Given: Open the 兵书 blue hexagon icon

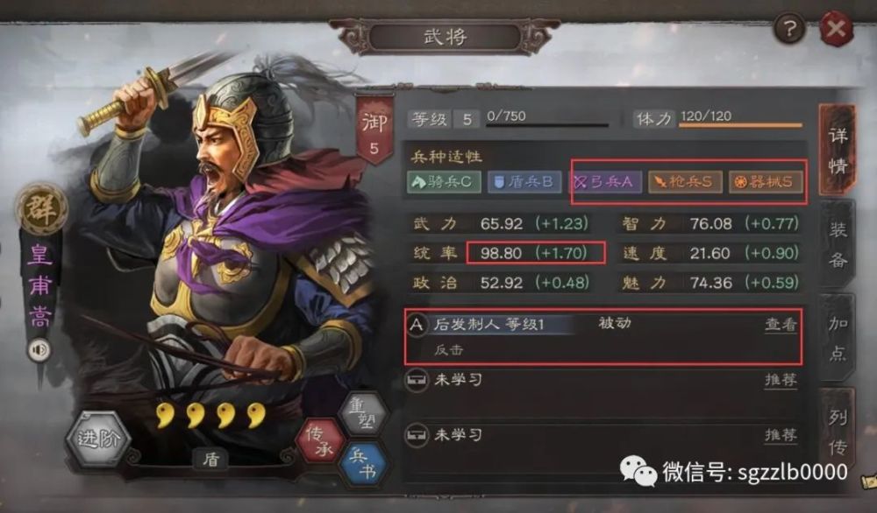Looking at the screenshot, I should point(364,465).
